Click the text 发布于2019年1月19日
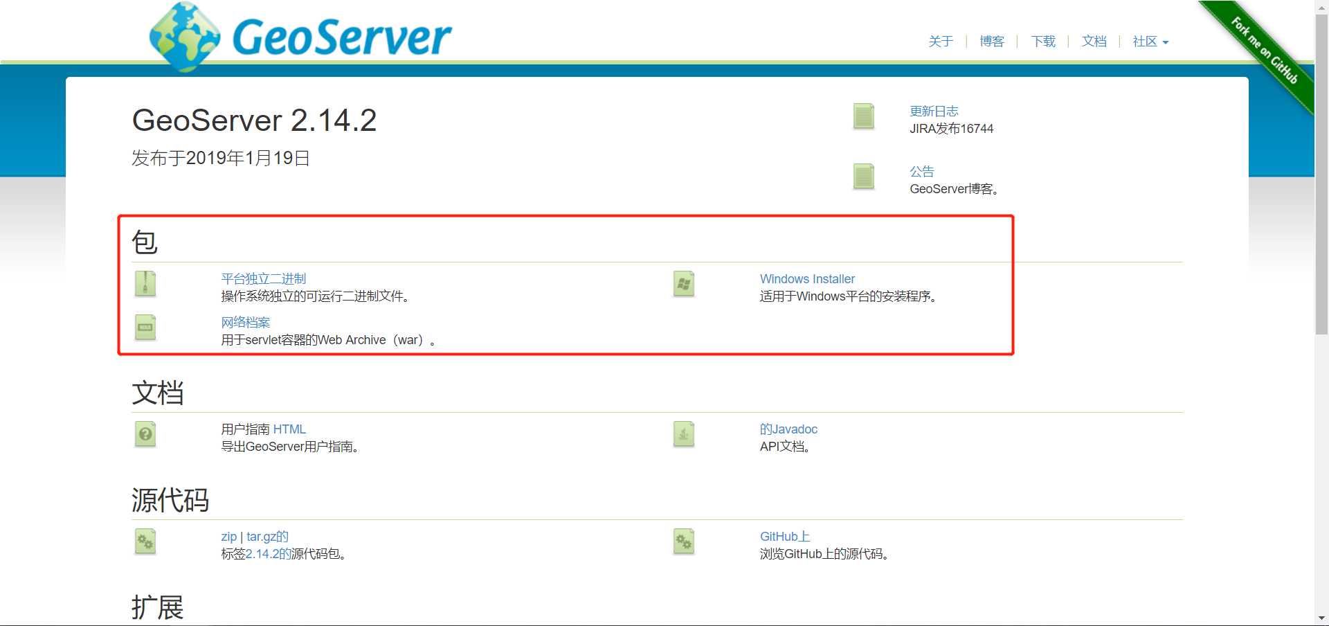 pos(221,159)
